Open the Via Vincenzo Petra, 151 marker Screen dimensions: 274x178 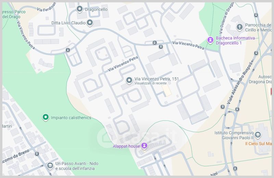[129, 81]
